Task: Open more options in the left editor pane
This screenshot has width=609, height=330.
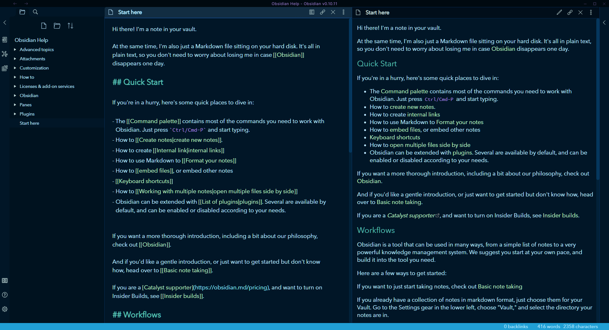Action: (344, 12)
